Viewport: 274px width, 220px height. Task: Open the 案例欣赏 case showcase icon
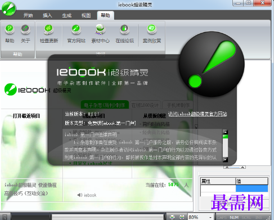pos(152,33)
